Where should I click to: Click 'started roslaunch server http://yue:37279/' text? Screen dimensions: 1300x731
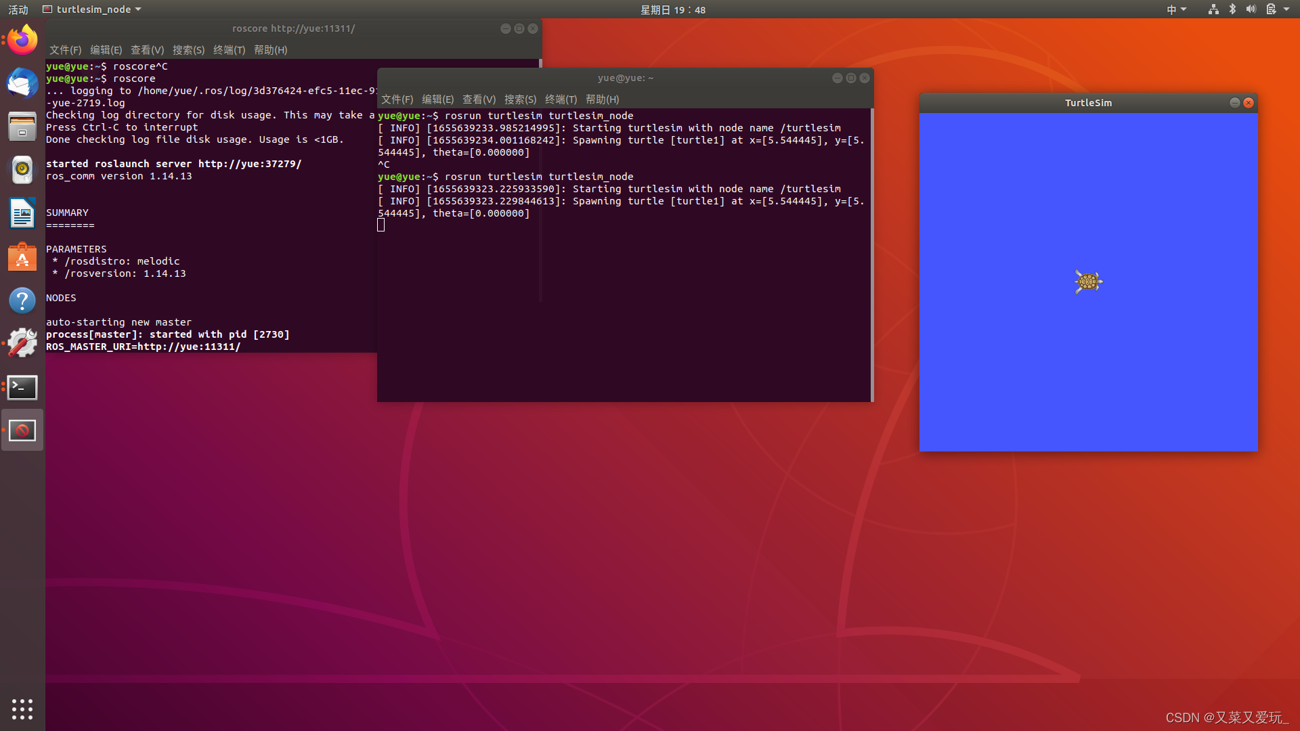(174, 164)
